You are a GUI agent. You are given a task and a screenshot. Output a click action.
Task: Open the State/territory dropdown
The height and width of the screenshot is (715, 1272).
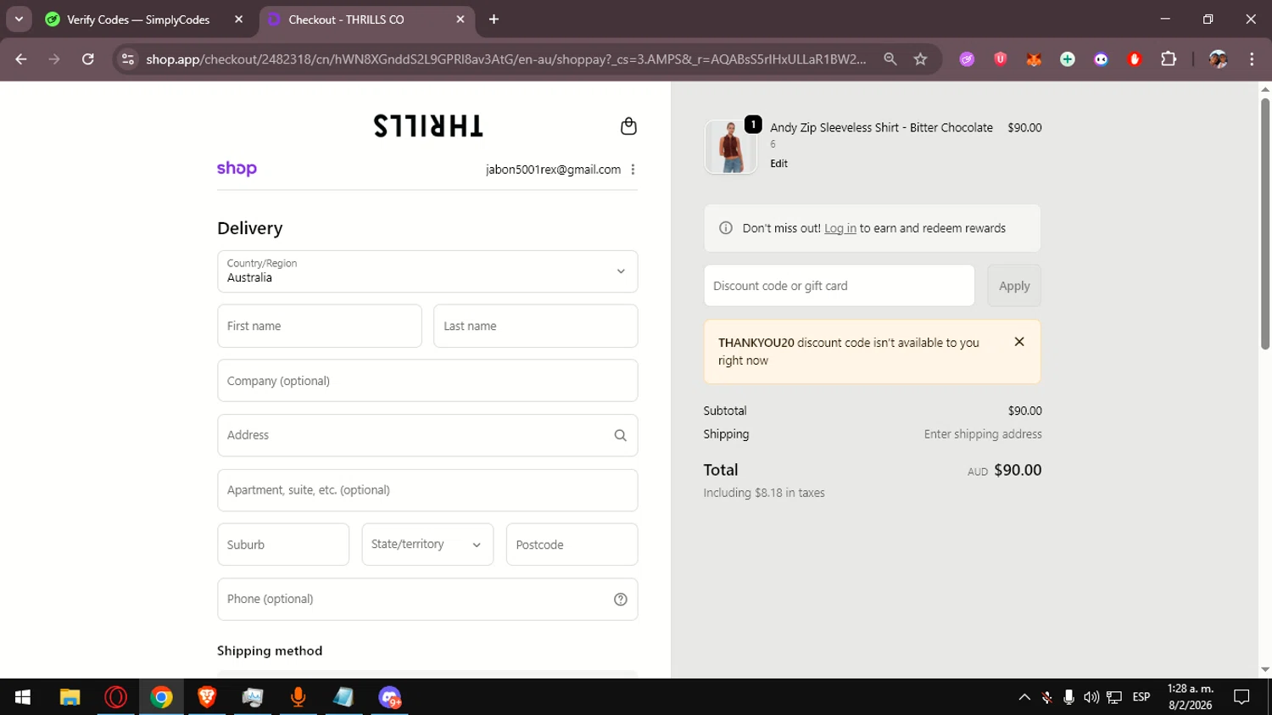point(427,545)
